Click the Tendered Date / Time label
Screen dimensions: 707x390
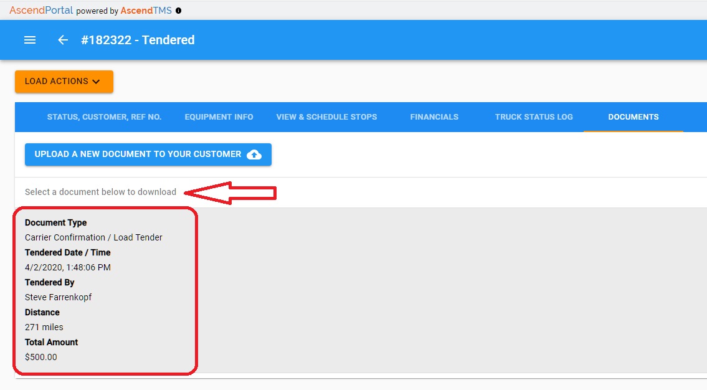point(68,252)
